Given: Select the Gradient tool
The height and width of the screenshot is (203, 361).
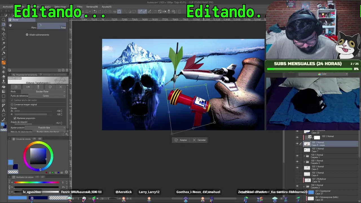Looking at the screenshot, I should pos(4,91).
